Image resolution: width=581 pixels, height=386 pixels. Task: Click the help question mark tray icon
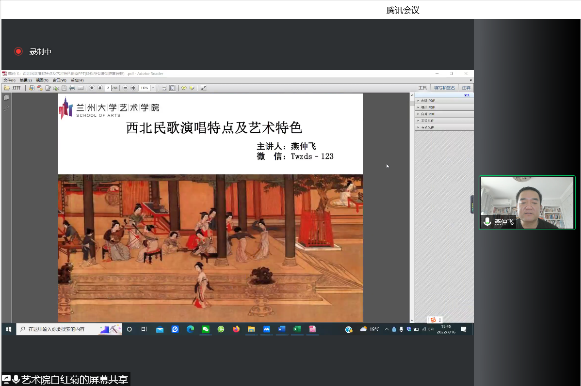click(x=348, y=329)
